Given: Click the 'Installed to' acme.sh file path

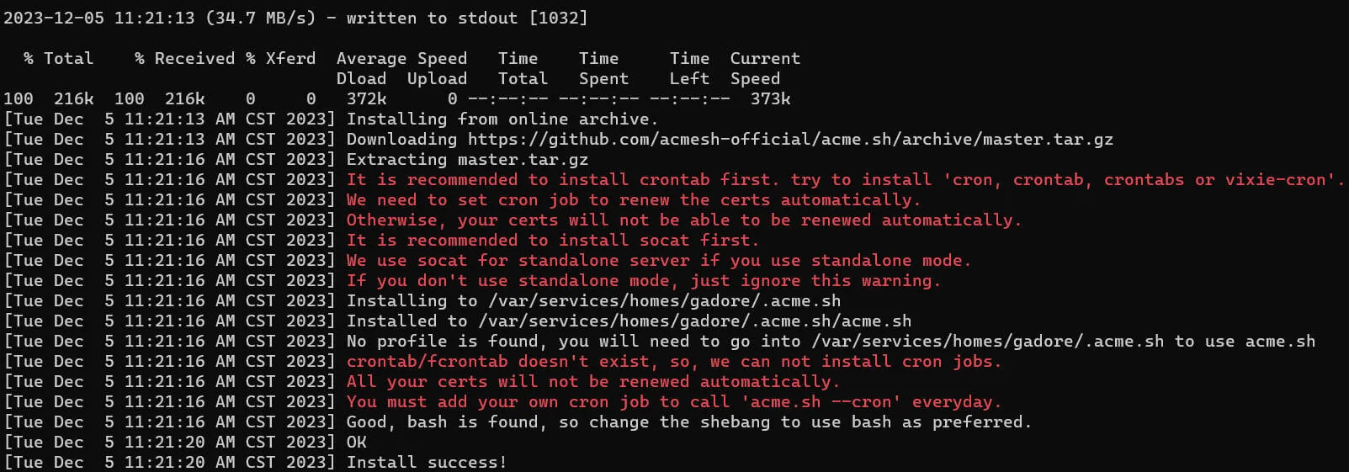Looking at the screenshot, I should click(694, 321).
